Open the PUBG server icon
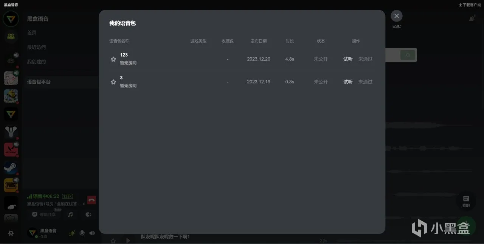Viewport: 484px width, 244px height. 11,186
